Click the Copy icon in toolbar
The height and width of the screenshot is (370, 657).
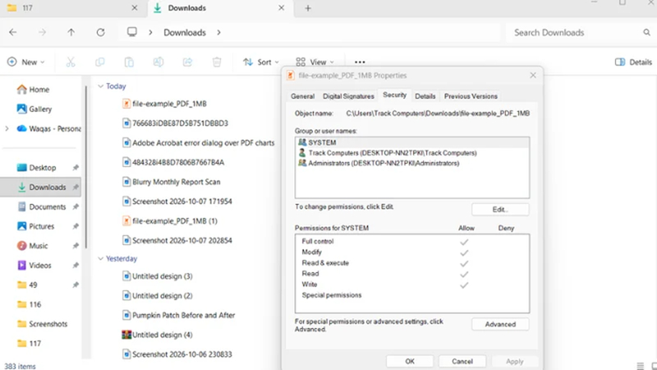(99, 62)
